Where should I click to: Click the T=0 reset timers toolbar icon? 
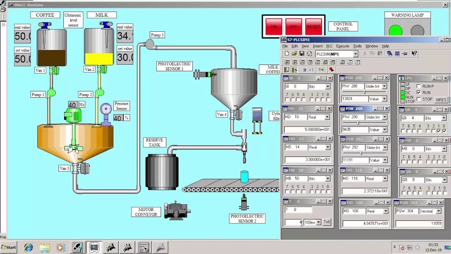click(321, 70)
